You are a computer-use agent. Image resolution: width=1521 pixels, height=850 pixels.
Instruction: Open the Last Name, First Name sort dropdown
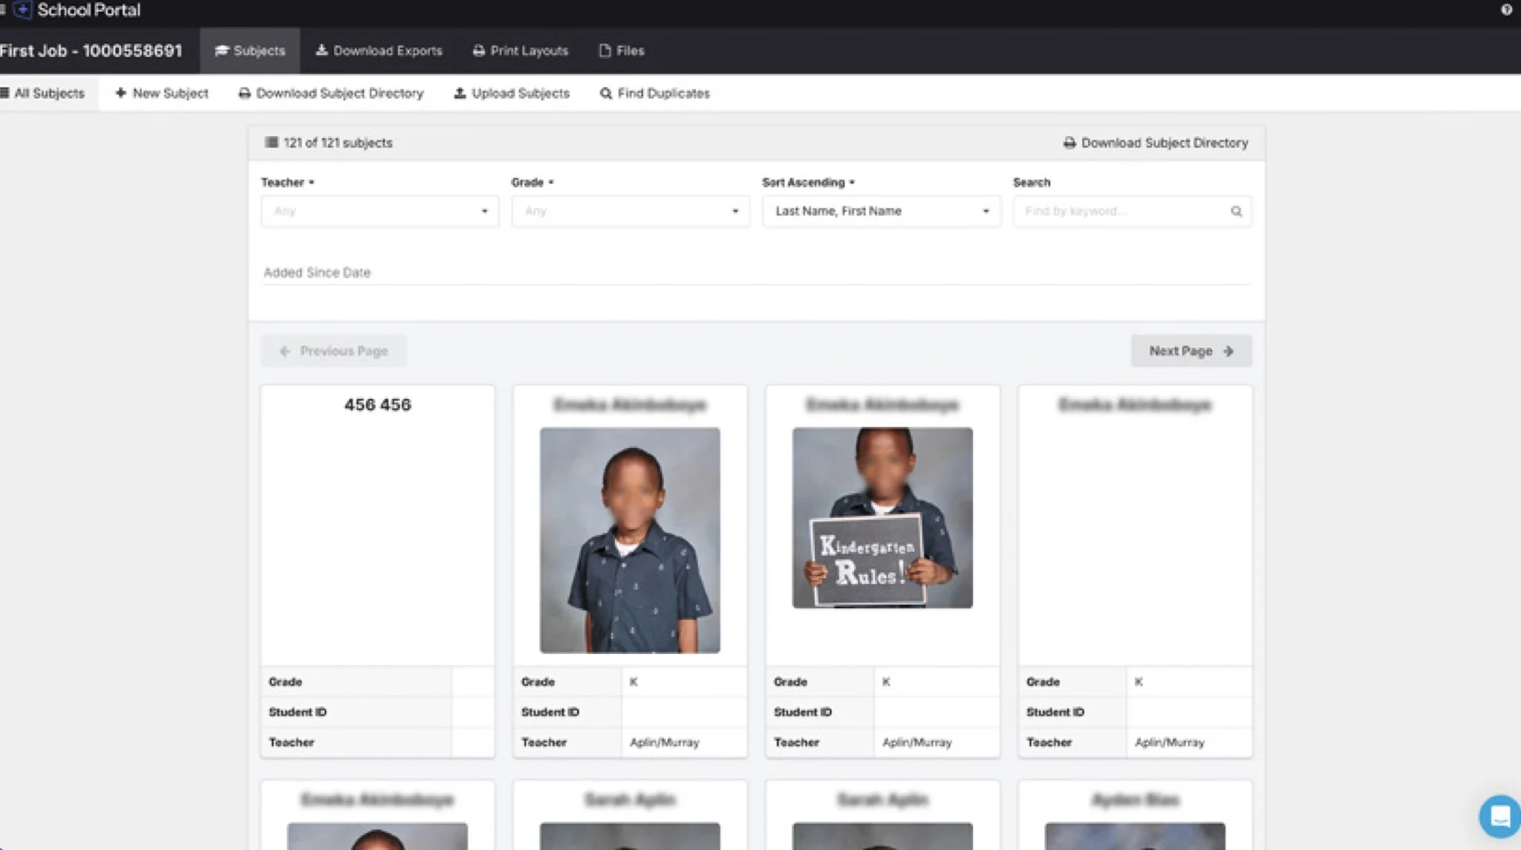pyautogui.click(x=881, y=212)
